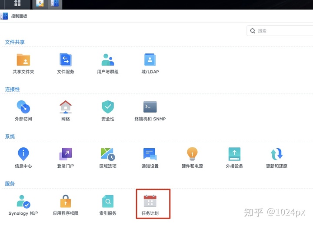The width and height of the screenshot is (313, 226).
Task: Open 硬件和电源 hardware and power
Action: 192,154
